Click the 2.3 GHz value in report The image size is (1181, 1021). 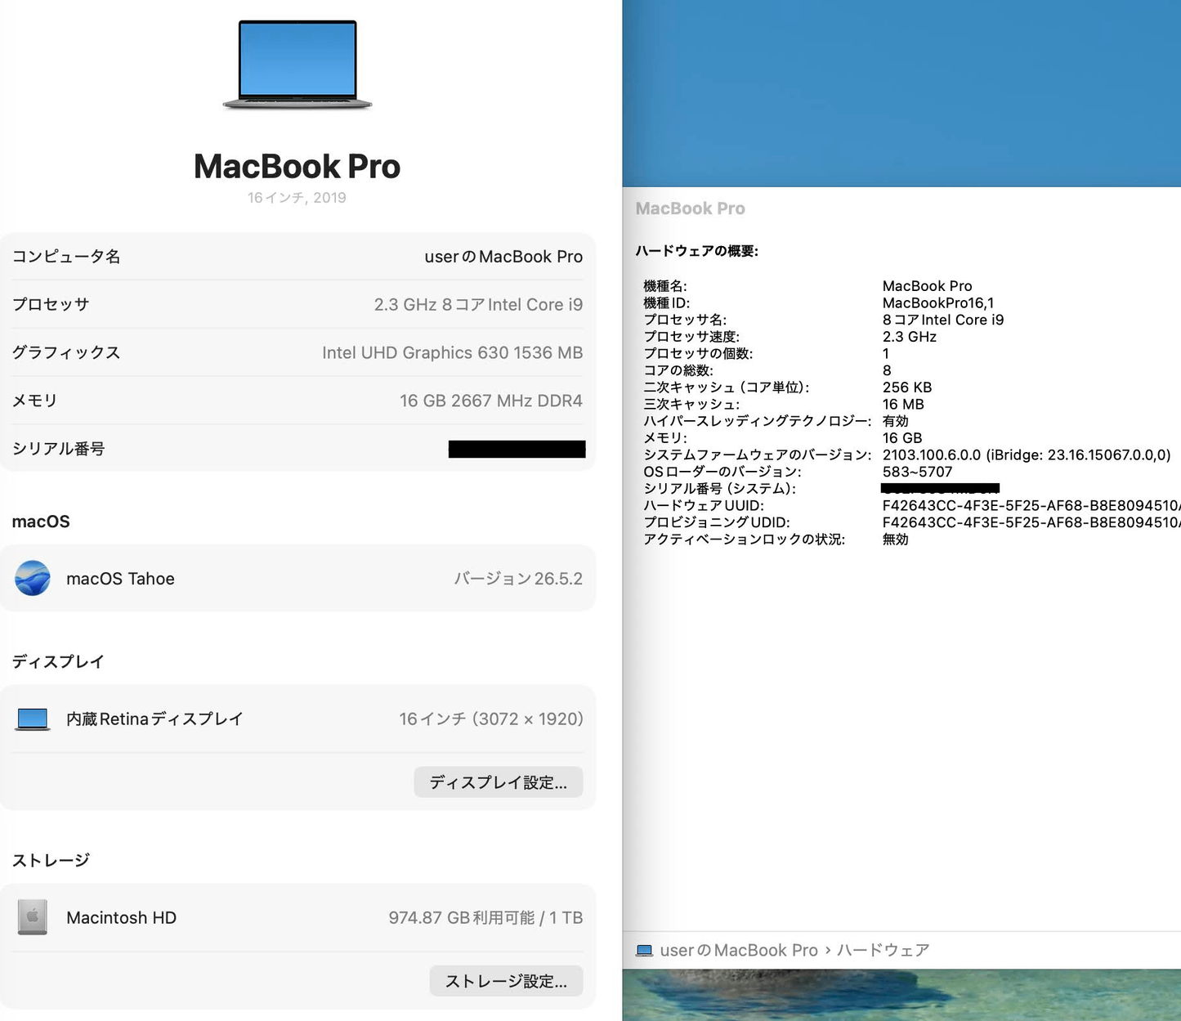click(910, 337)
